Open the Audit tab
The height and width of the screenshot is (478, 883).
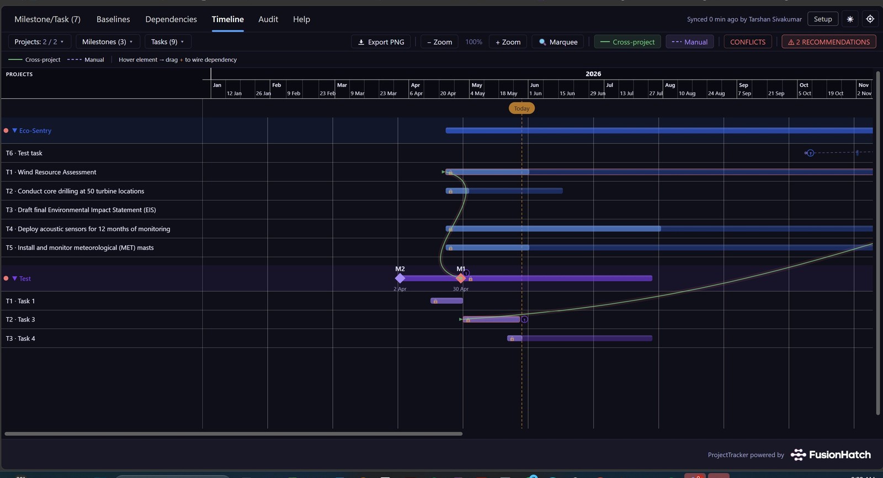(268, 19)
